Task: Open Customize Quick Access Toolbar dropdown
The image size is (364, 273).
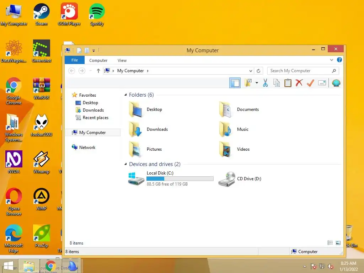Action: click(x=93, y=50)
